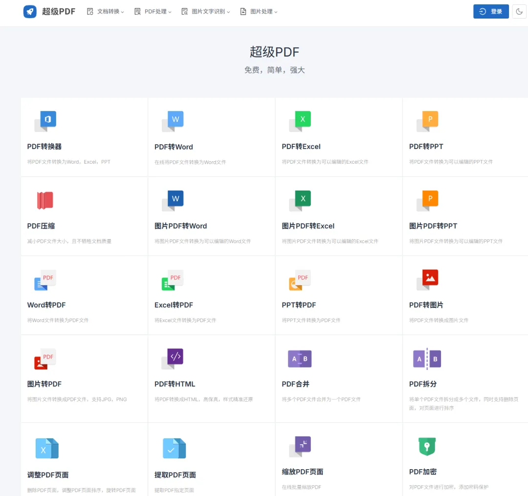Viewport: 528px width, 496px height.
Task: Toggle dark mode with the moon icon
Action: pos(519,11)
